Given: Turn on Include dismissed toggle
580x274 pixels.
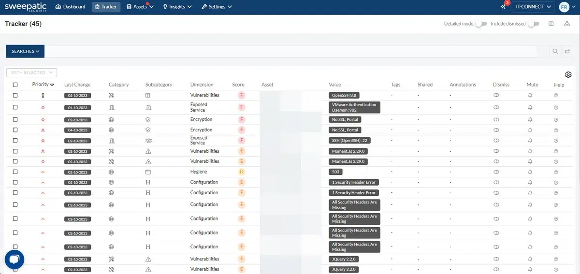Looking at the screenshot, I should coord(533,24).
